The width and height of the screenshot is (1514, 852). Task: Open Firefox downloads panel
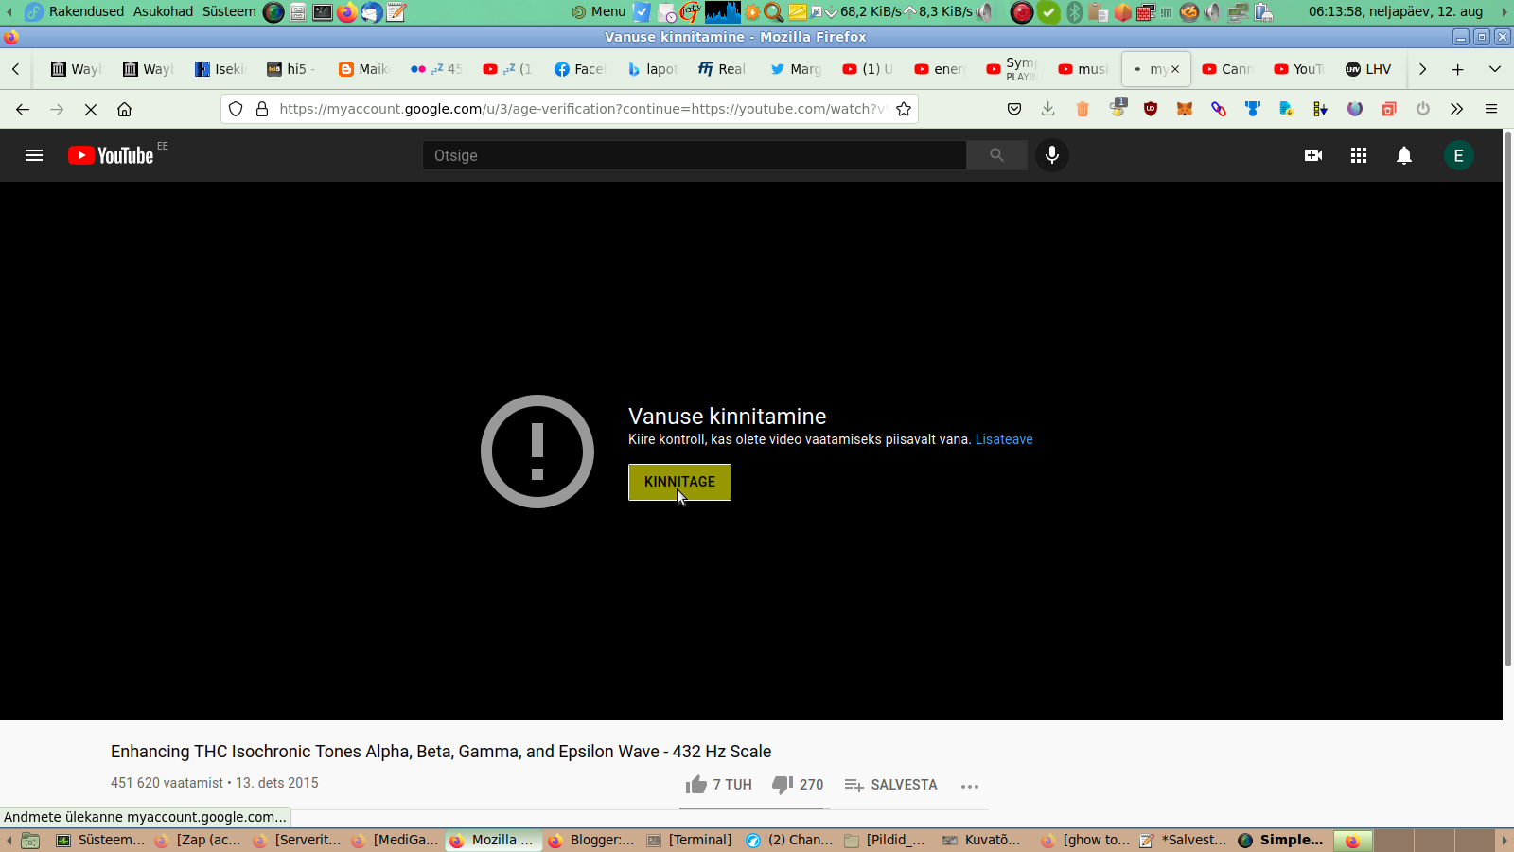click(1048, 109)
